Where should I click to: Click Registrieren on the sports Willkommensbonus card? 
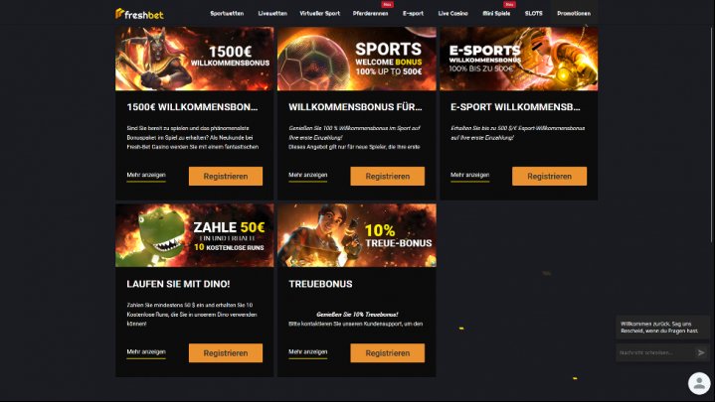[387, 177]
